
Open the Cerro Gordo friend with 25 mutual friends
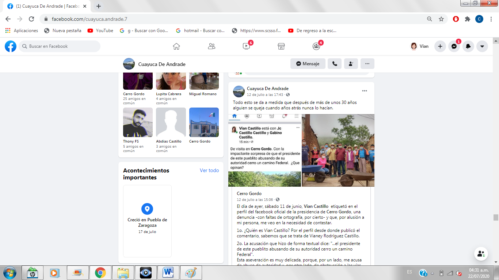tap(134, 94)
